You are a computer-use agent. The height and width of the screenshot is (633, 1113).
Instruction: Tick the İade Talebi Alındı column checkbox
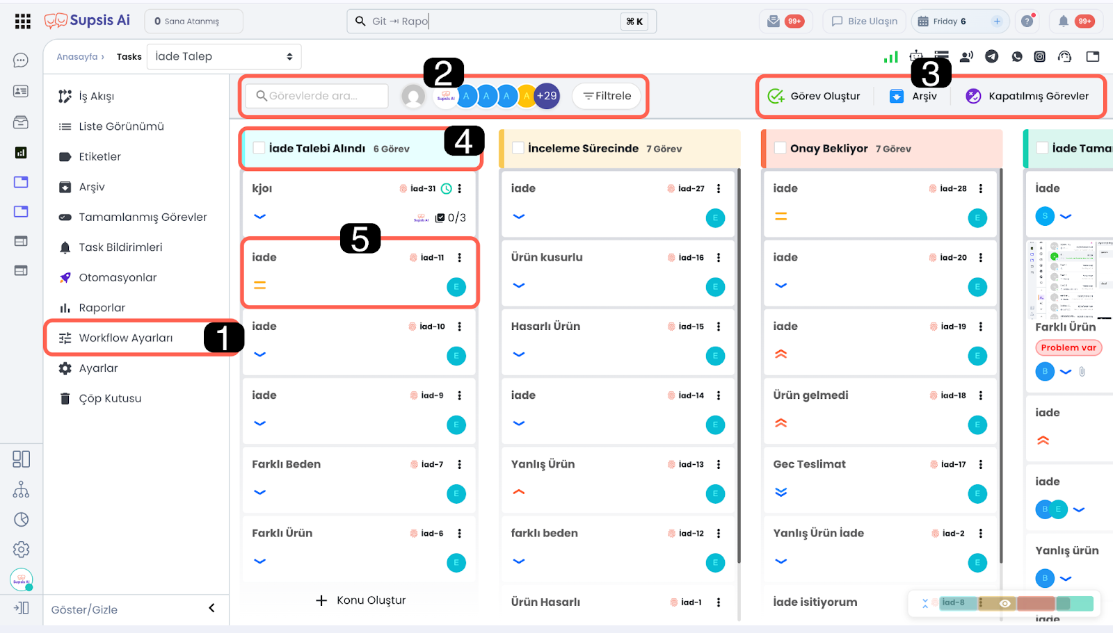point(259,148)
